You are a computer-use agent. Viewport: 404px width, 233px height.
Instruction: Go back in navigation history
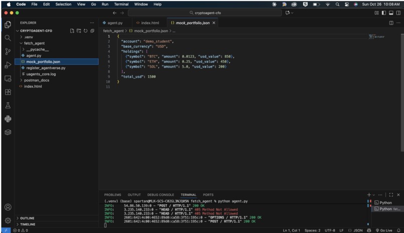(115, 13)
